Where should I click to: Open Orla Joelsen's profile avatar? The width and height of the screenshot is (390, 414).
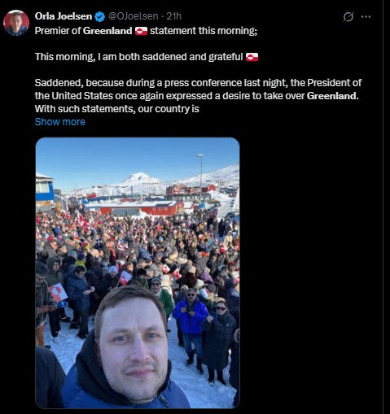(16, 23)
